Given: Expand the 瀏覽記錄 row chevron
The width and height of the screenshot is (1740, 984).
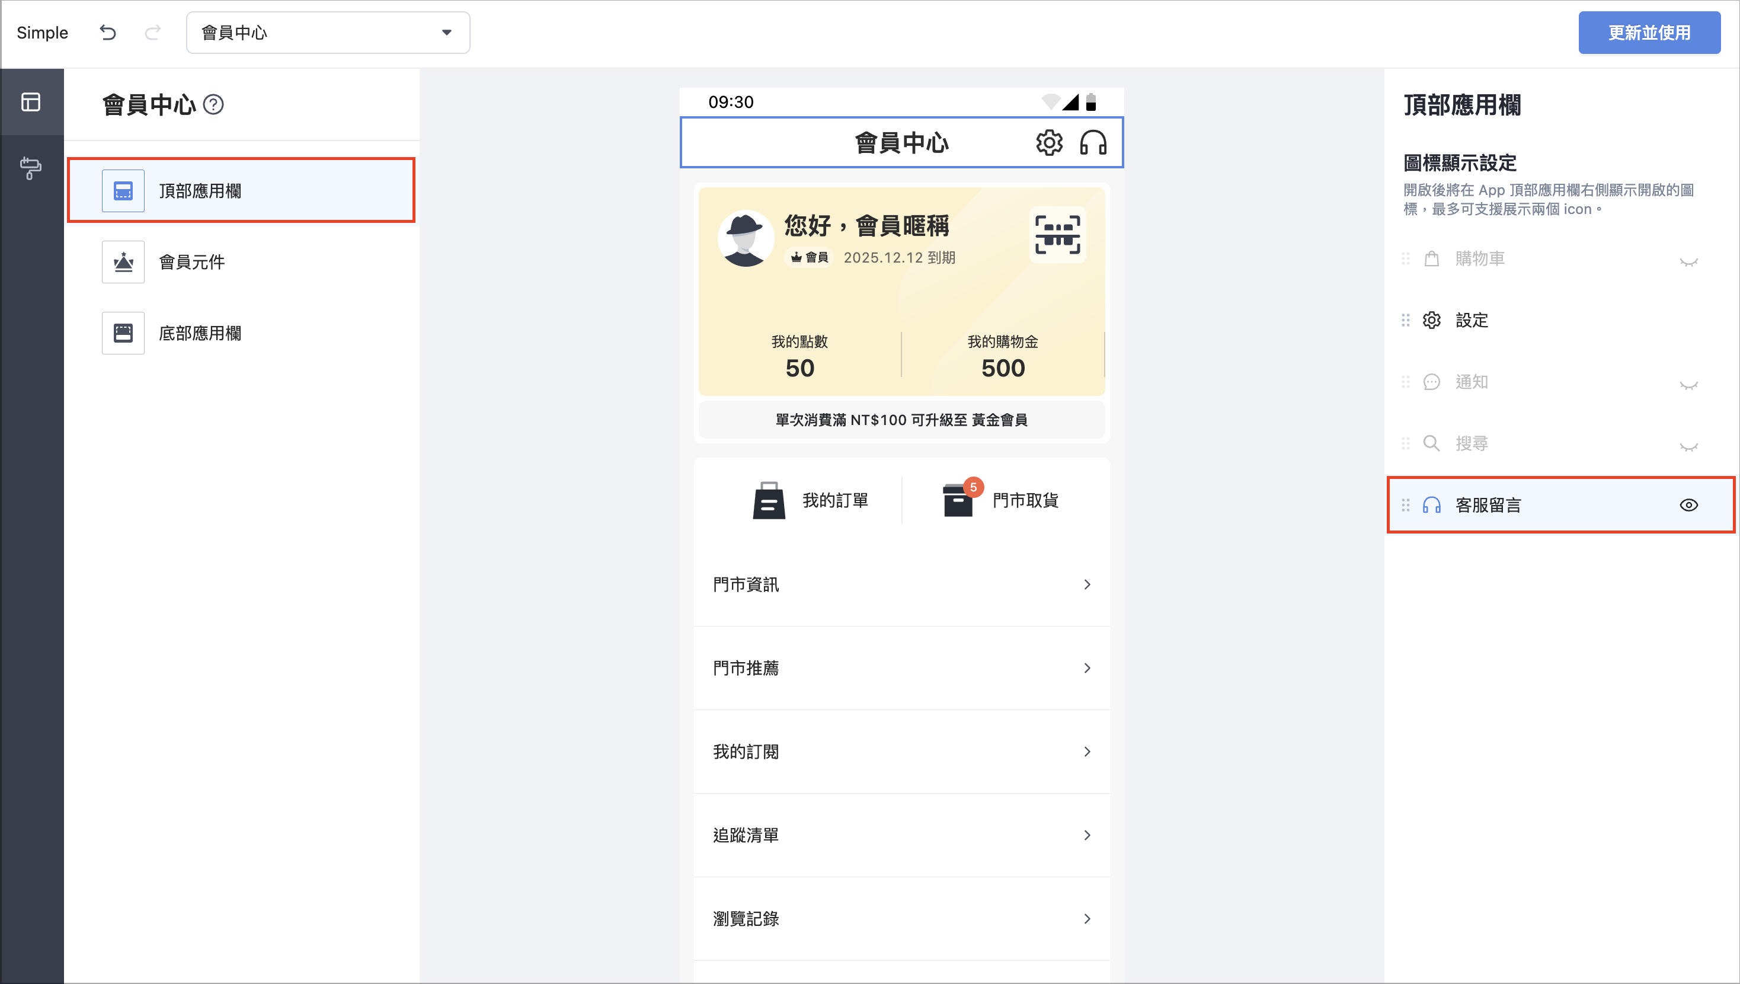Looking at the screenshot, I should 1087,918.
